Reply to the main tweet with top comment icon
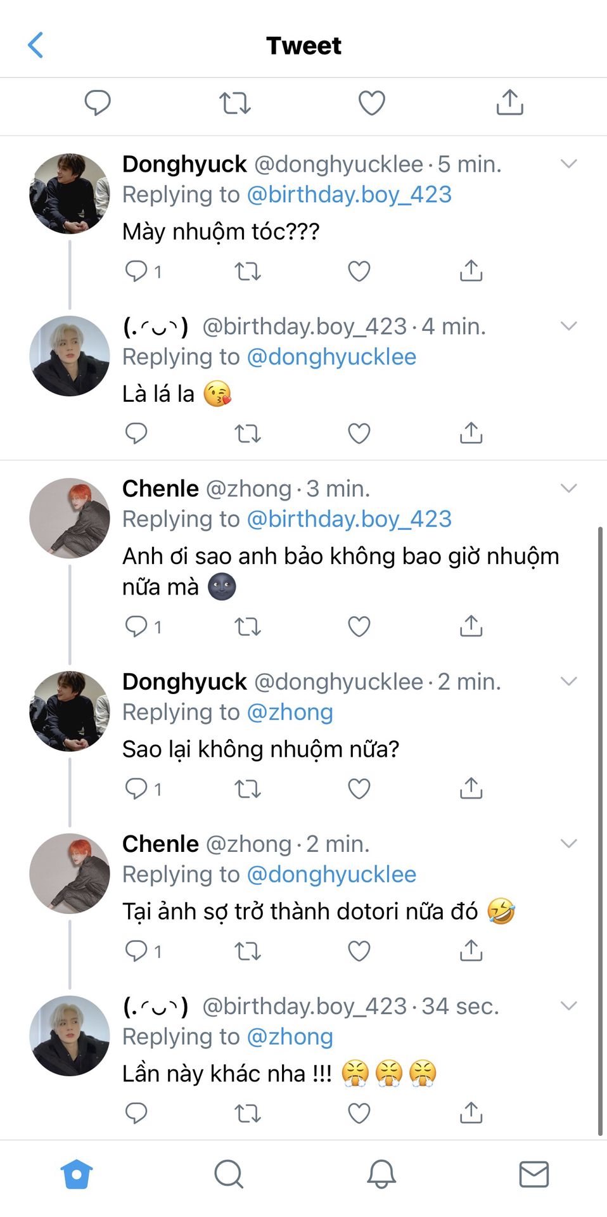Screen dimensions: 607x1217 [x=98, y=103]
